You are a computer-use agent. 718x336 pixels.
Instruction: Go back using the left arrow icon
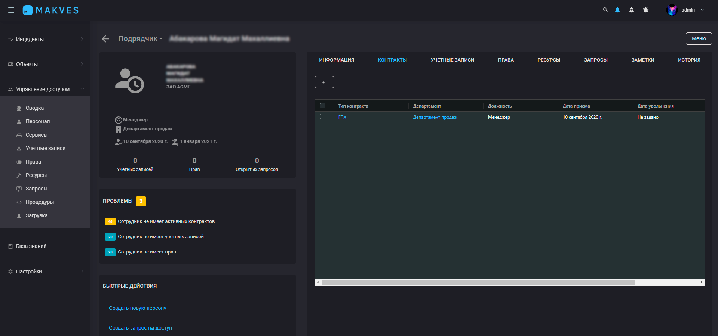[105, 39]
